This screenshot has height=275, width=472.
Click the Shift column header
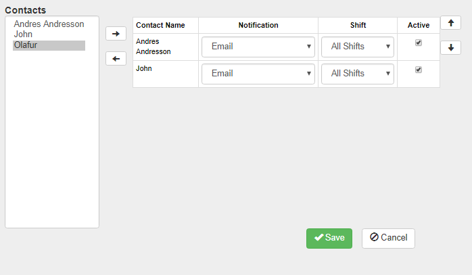(358, 26)
